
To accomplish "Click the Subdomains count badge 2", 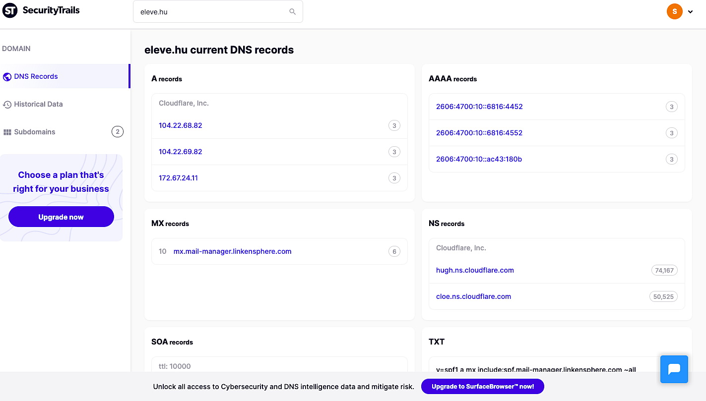I will pos(117,132).
